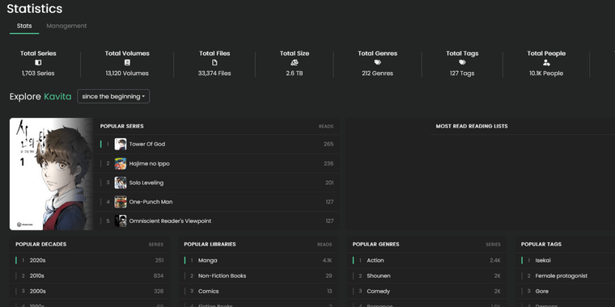Click the '2.6 TB' total size value
Image resolution: width=615 pixels, height=307 pixels.
click(x=295, y=74)
